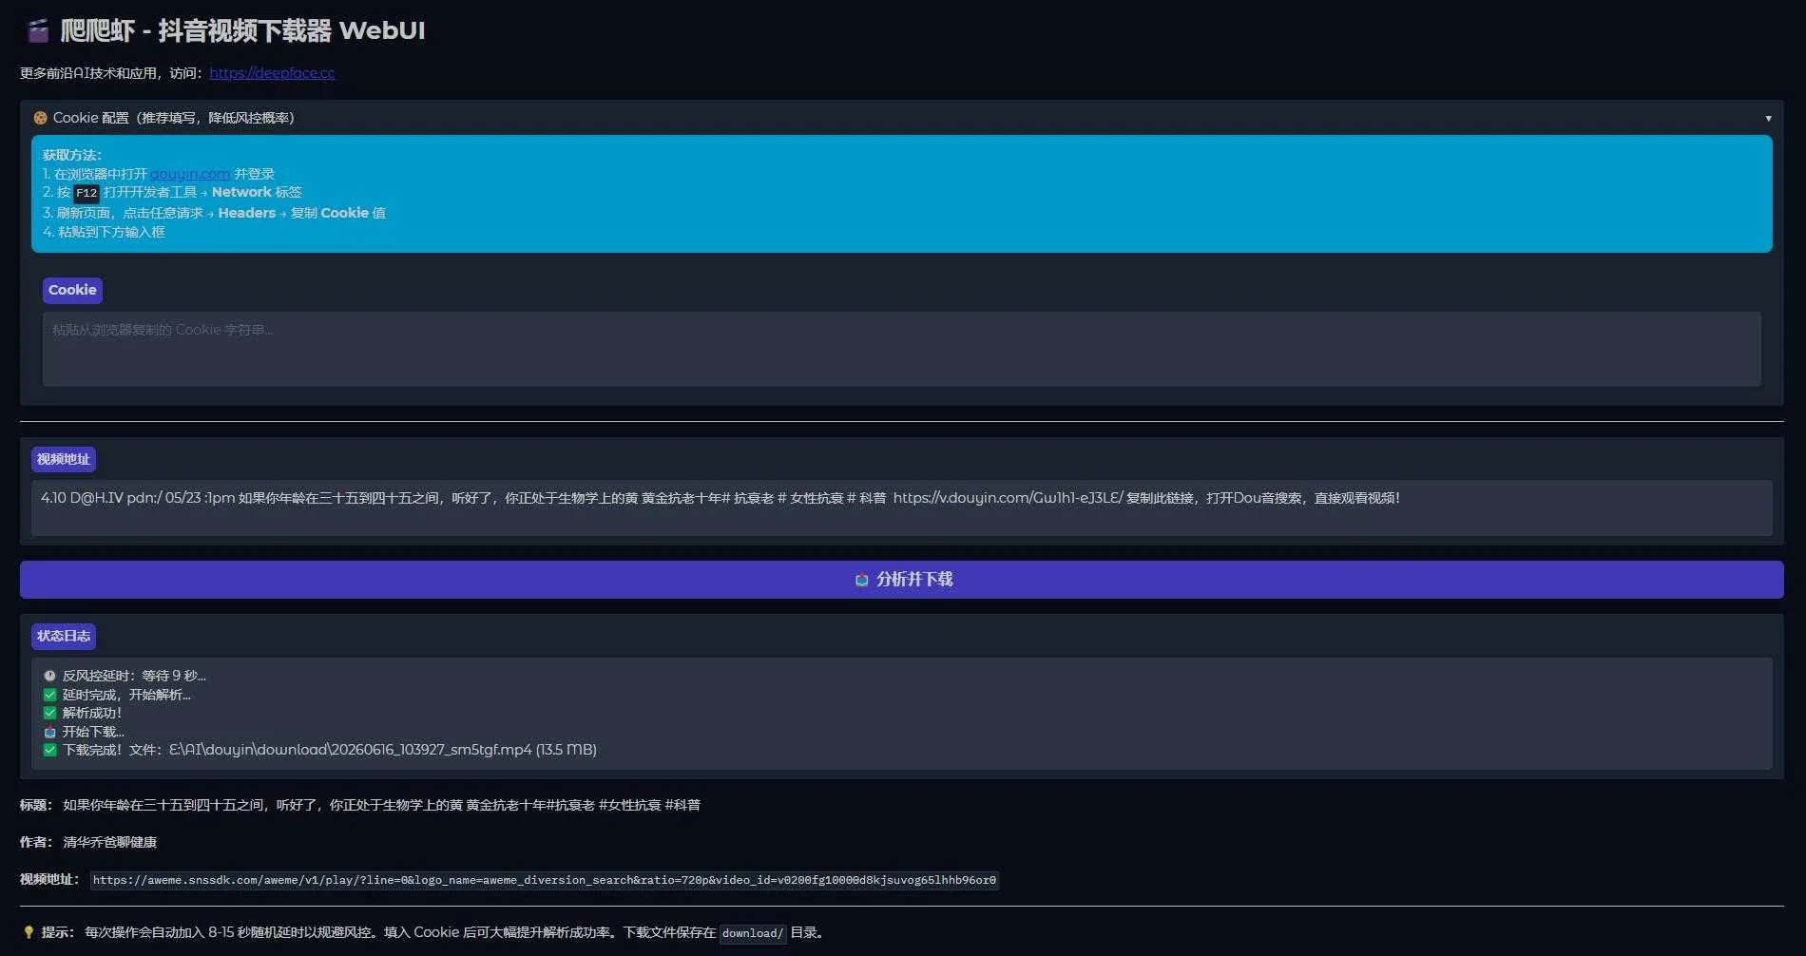Select the aweme.snssdk.com video URL code
Viewport: 1806px width, 956px height.
tap(545, 880)
